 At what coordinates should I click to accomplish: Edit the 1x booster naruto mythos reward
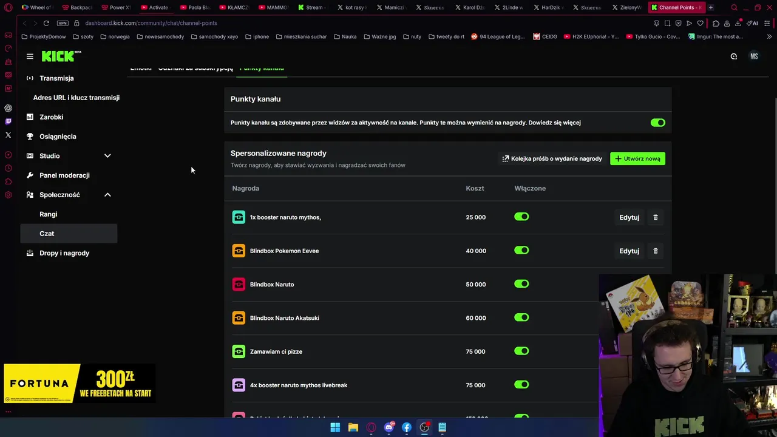pos(629,217)
